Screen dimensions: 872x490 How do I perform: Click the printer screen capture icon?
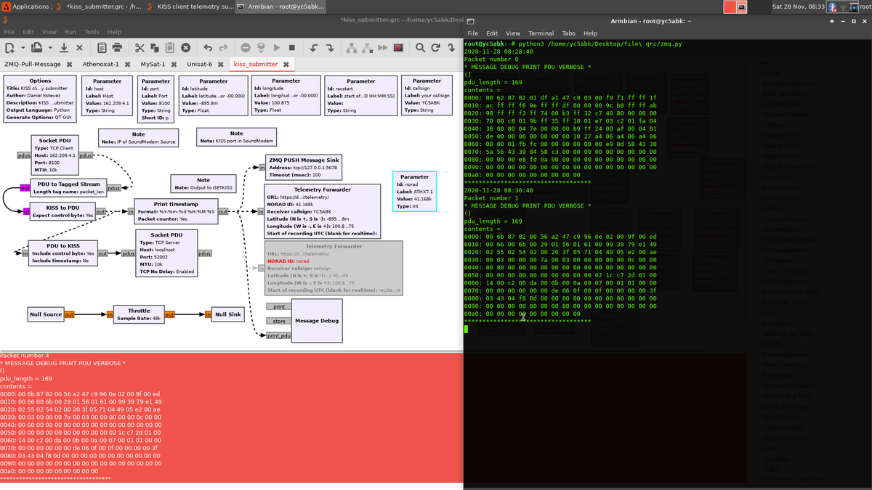(117, 47)
